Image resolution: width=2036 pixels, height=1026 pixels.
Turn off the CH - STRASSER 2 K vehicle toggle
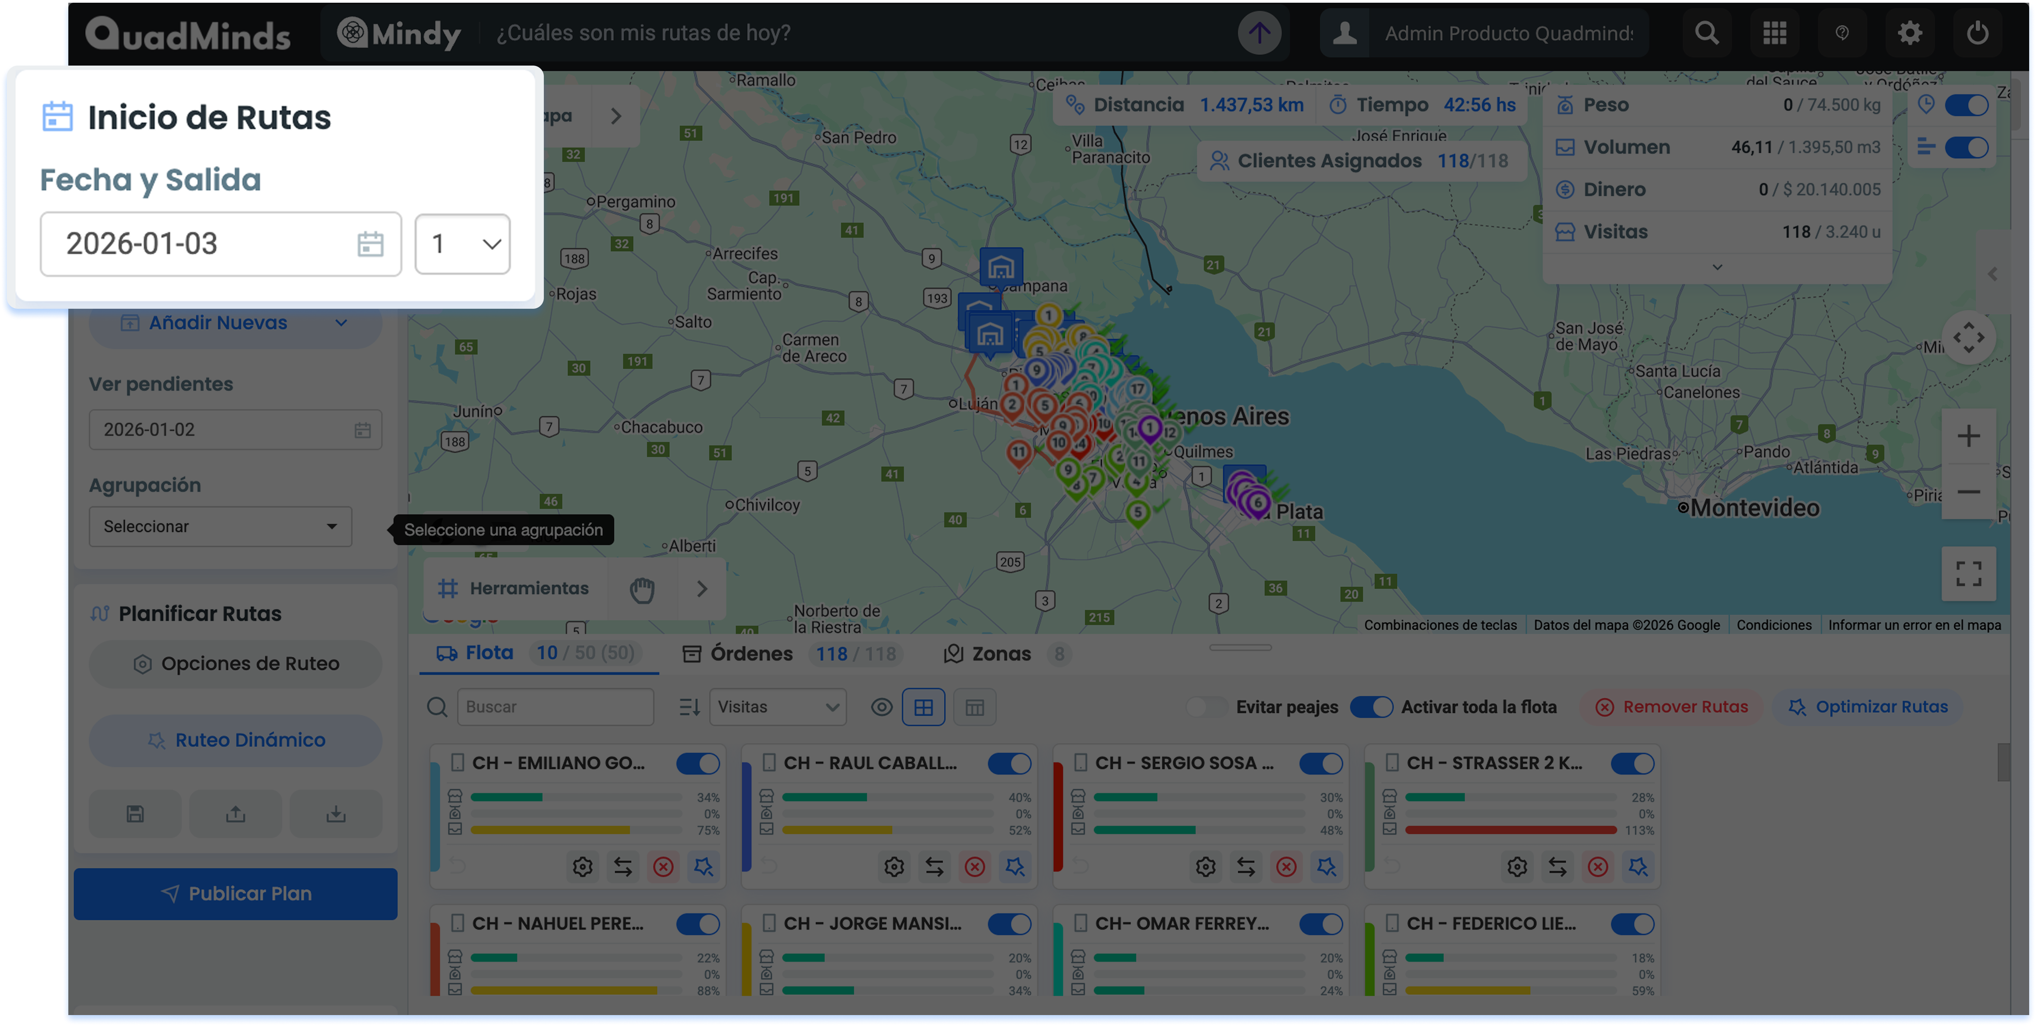point(1632,764)
